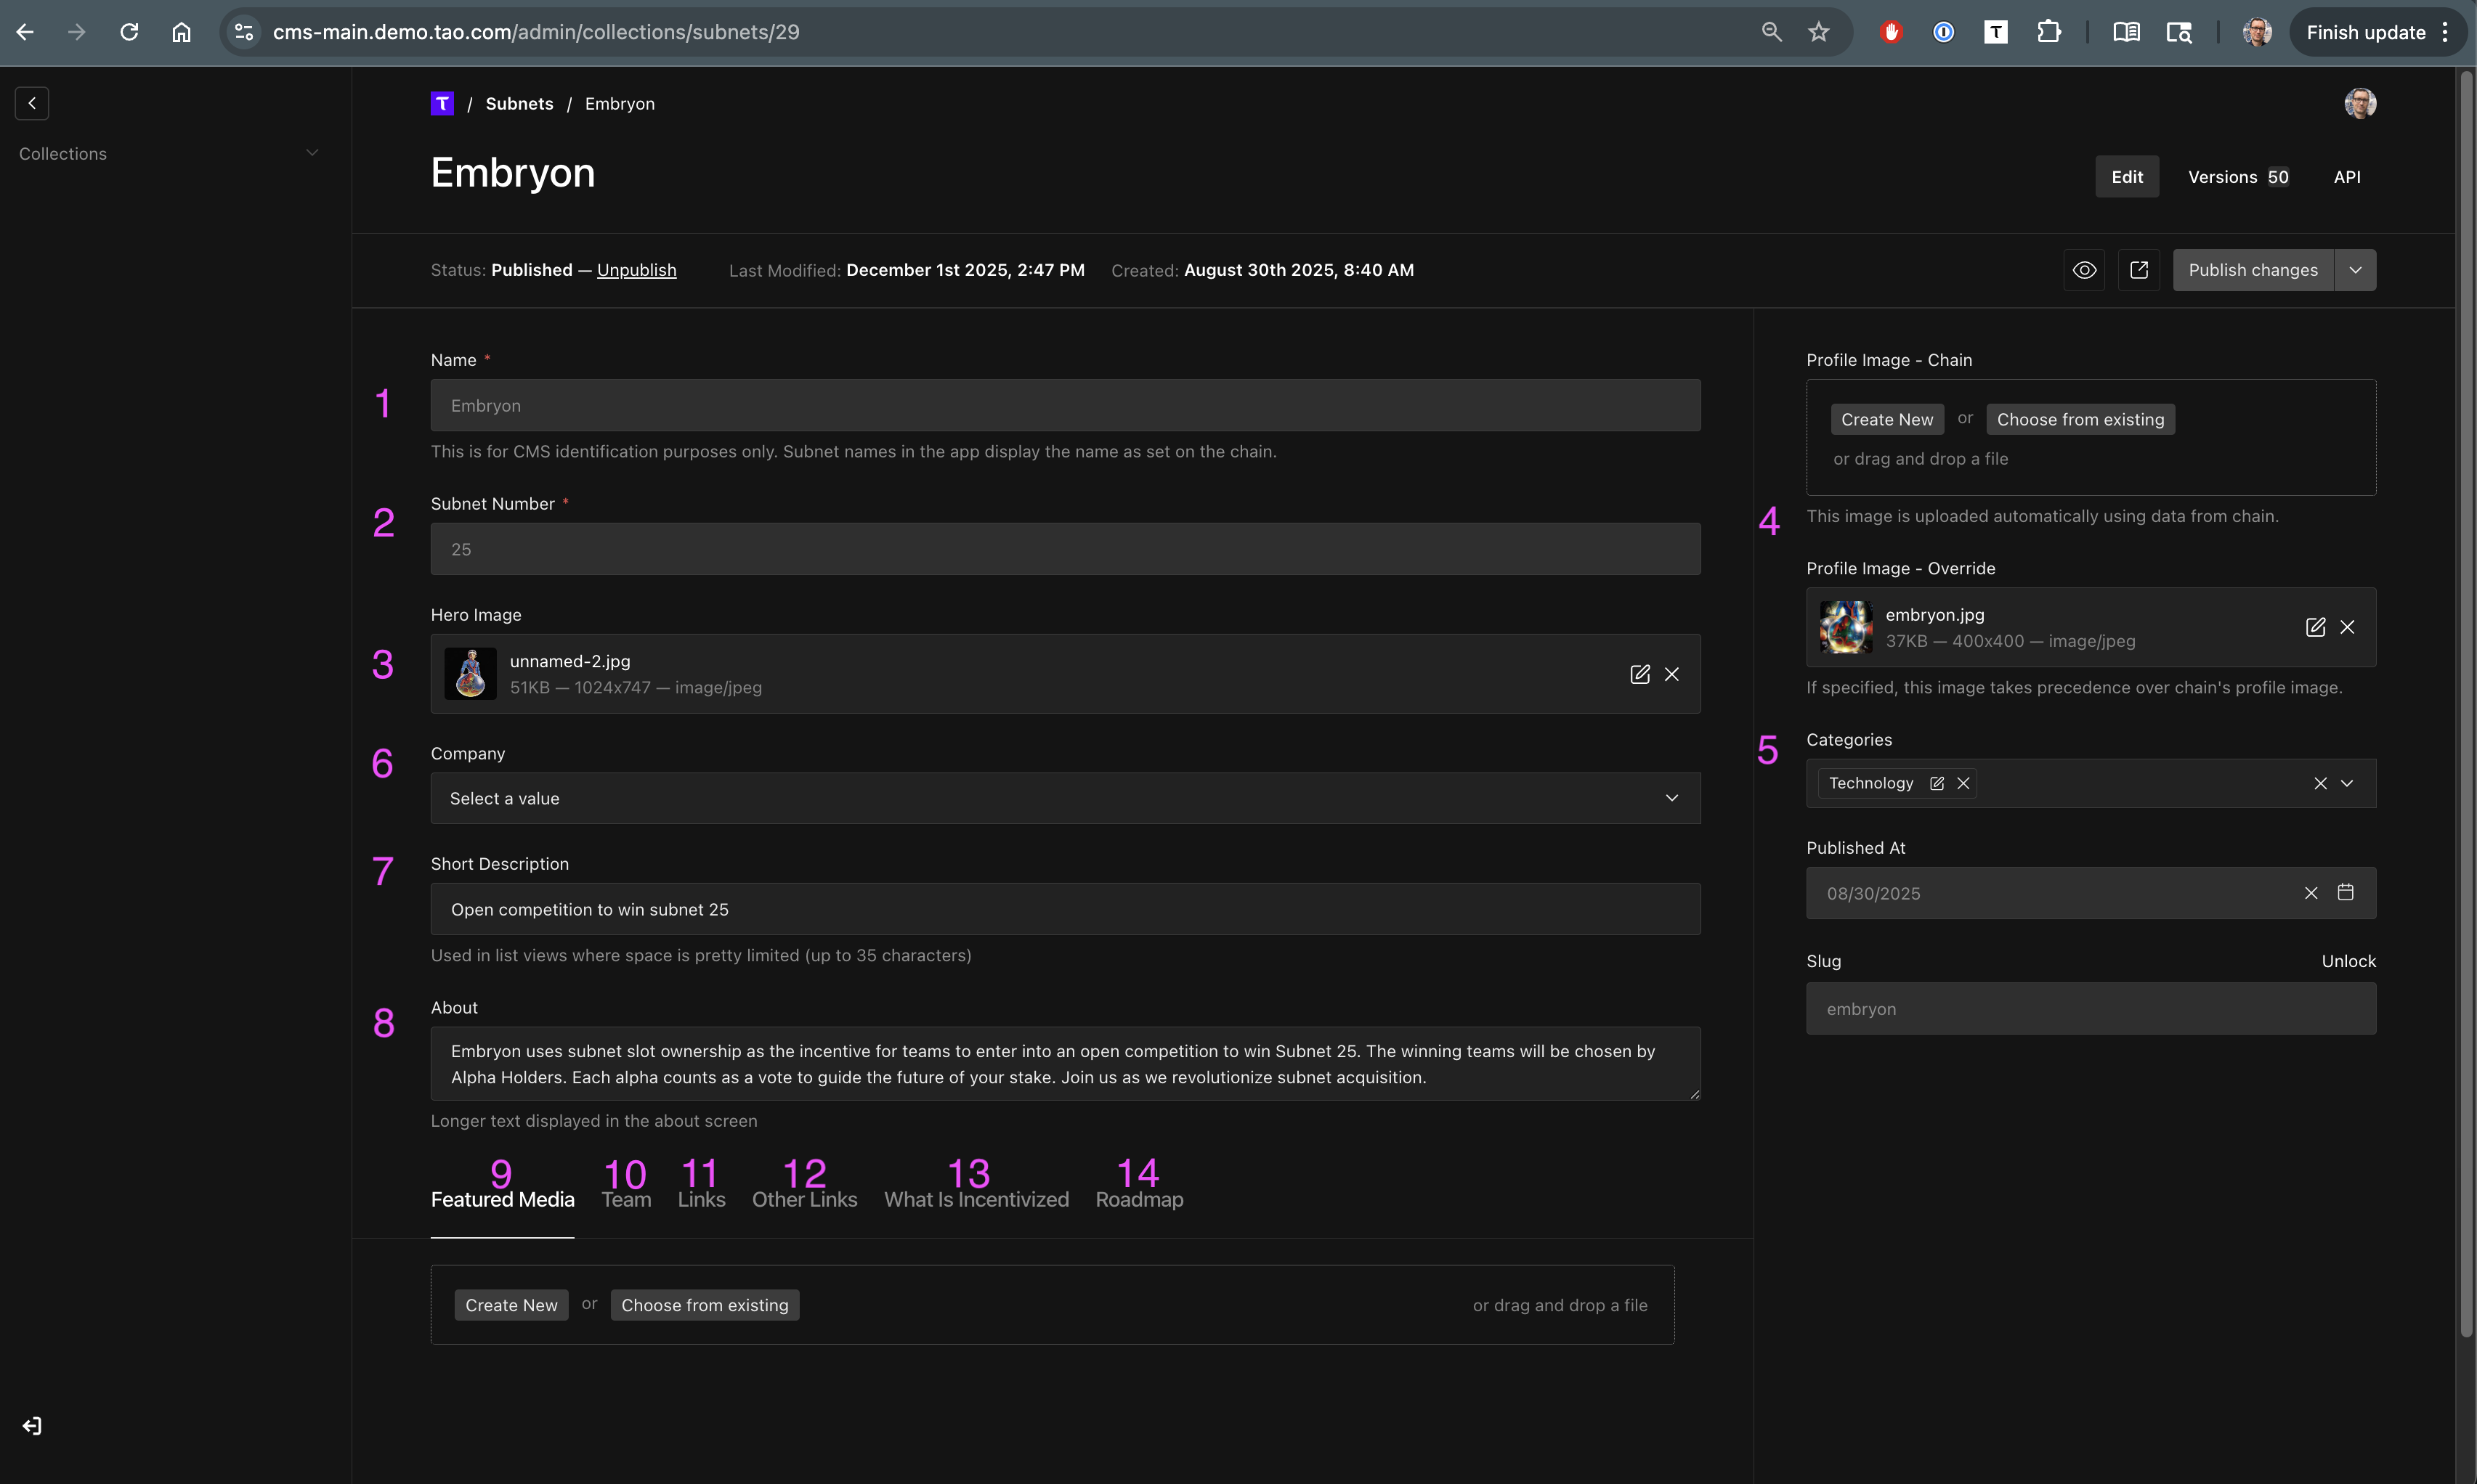The image size is (2477, 1484).
Task: Open Publish changes dropdown arrow
Action: pos(2355,270)
